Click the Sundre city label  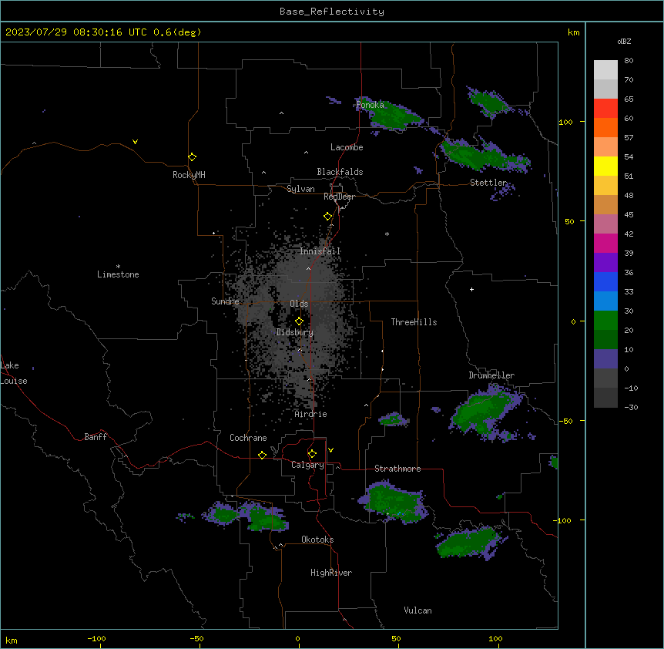pyautogui.click(x=225, y=301)
